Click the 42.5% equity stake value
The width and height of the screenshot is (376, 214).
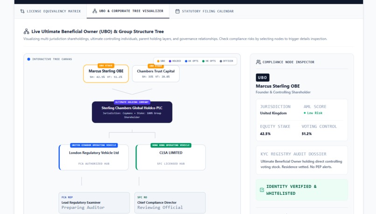point(265,134)
